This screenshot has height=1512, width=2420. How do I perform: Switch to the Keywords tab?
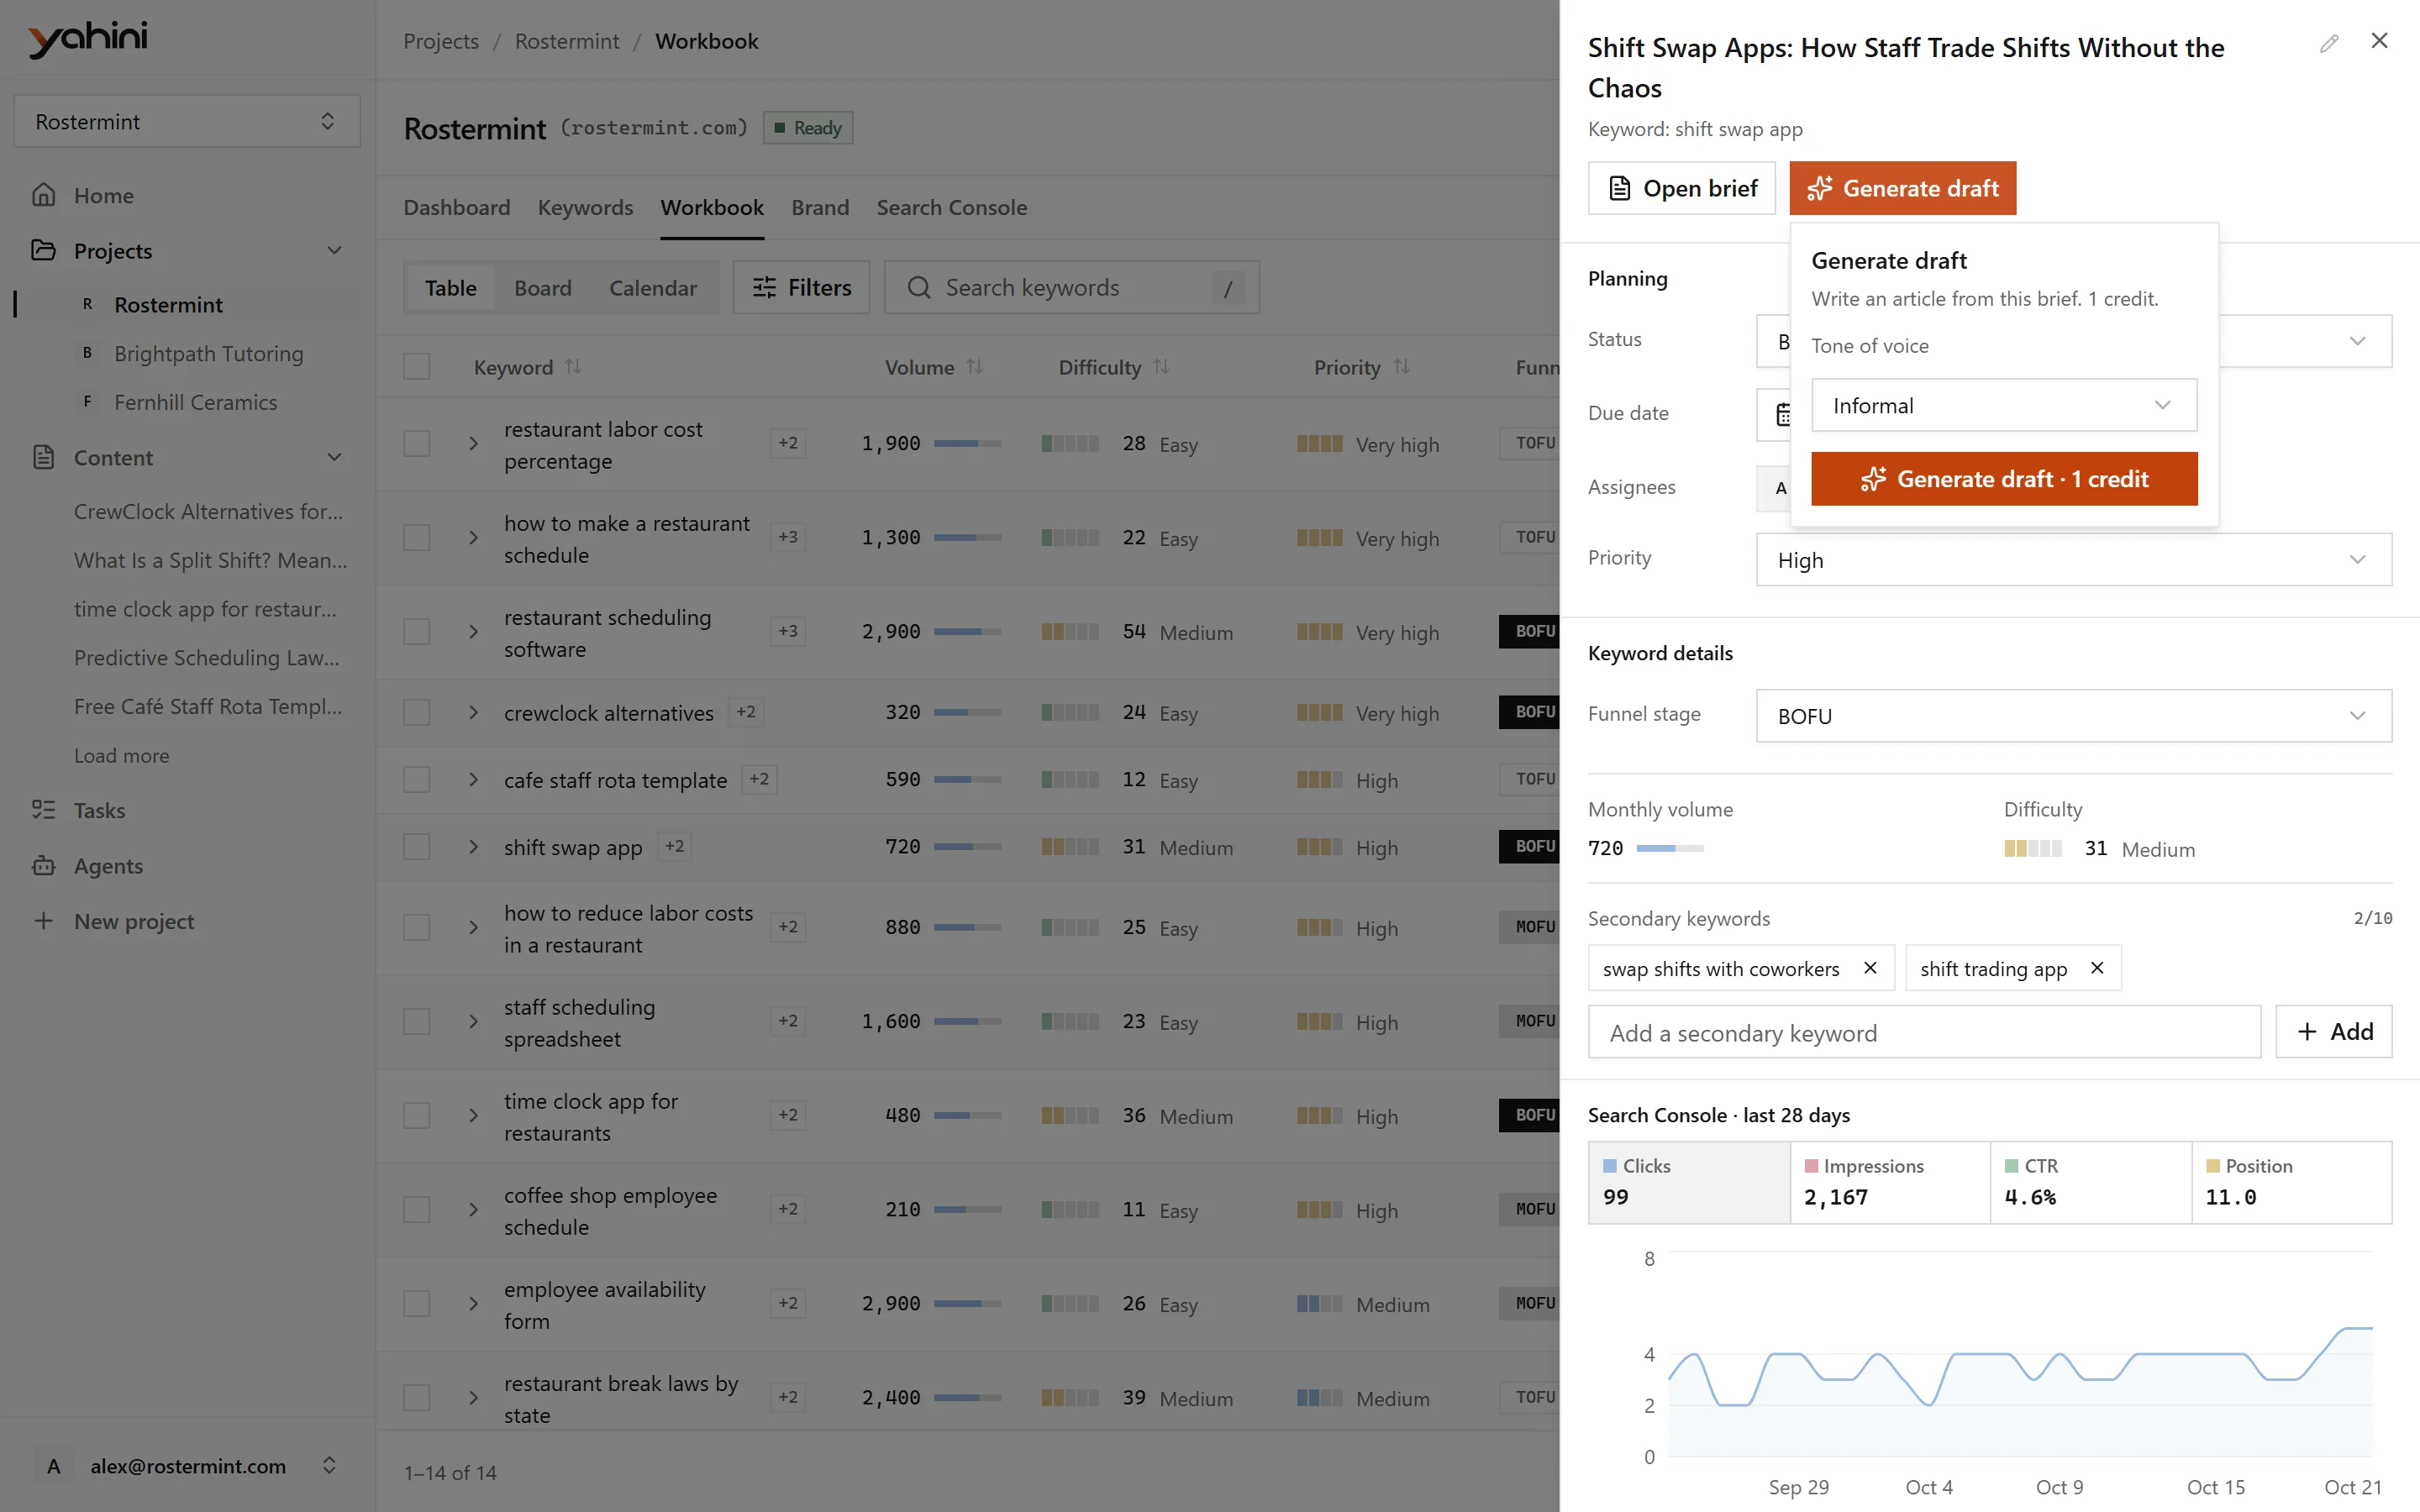pyautogui.click(x=585, y=207)
